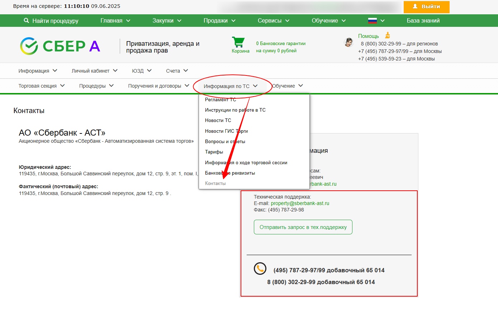The image size is (498, 312).
Task: Click Юридический адрес label
Action: tap(45, 167)
